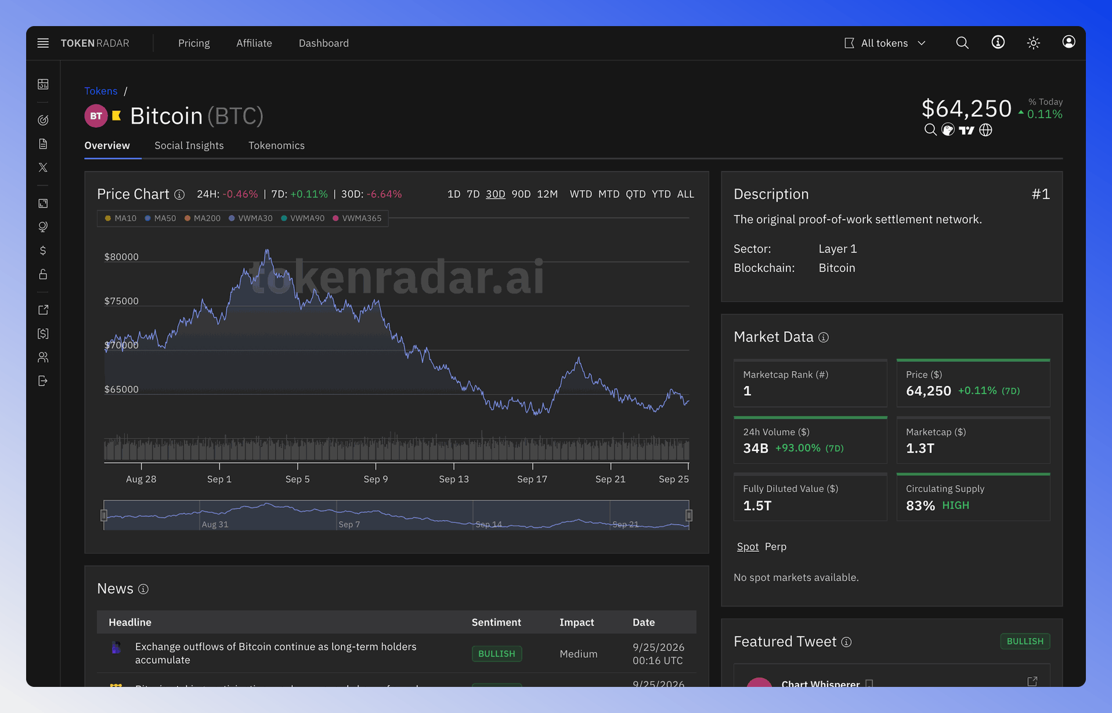Select the Spot markets tab

point(748,547)
